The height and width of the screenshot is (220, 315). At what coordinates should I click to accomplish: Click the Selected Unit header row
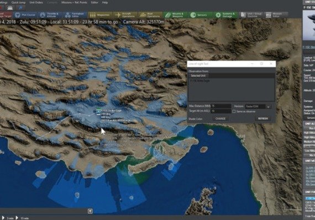(232, 76)
